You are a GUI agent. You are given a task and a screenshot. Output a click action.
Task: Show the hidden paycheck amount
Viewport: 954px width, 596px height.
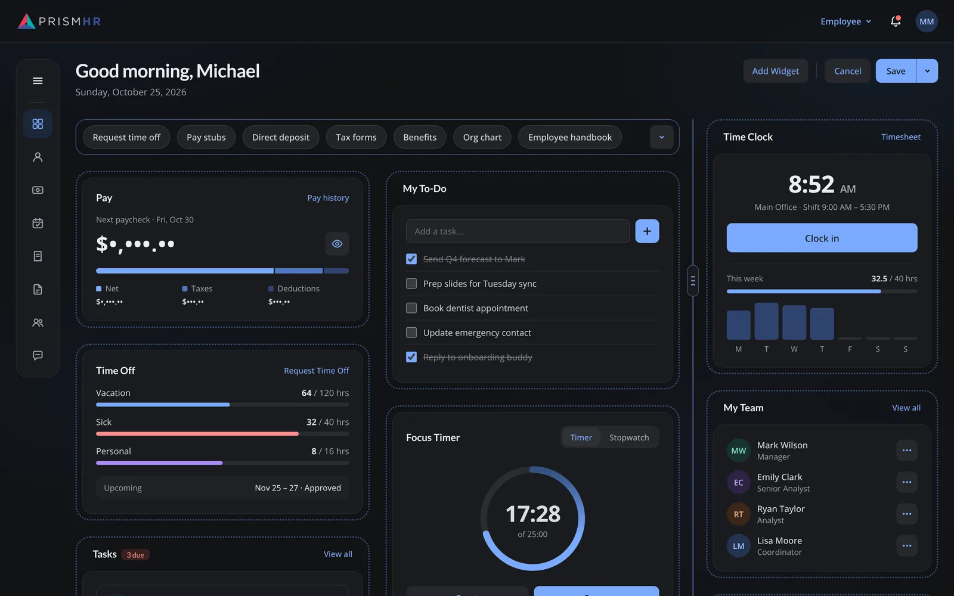point(337,244)
